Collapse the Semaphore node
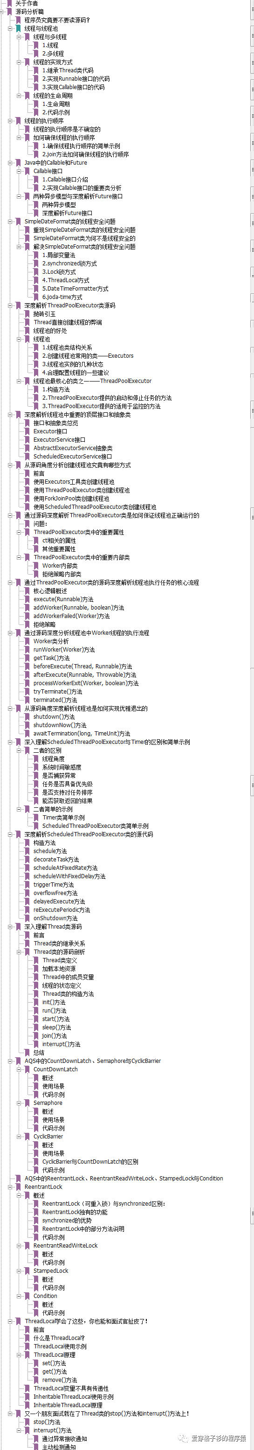This screenshot has height=1450, width=254. coord(19,1103)
